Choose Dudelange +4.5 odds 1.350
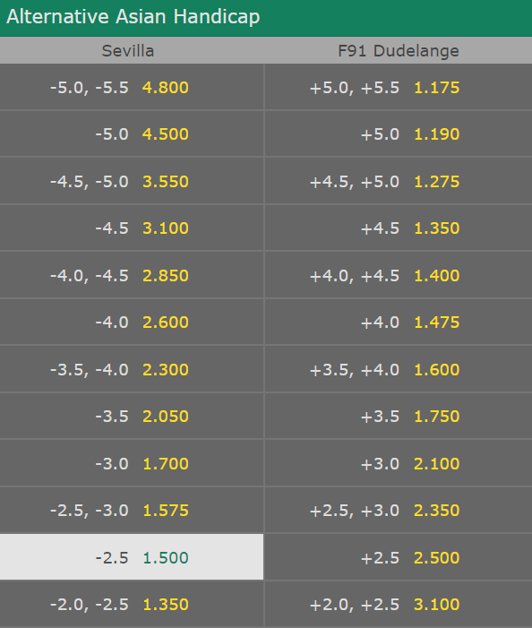 (x=399, y=228)
